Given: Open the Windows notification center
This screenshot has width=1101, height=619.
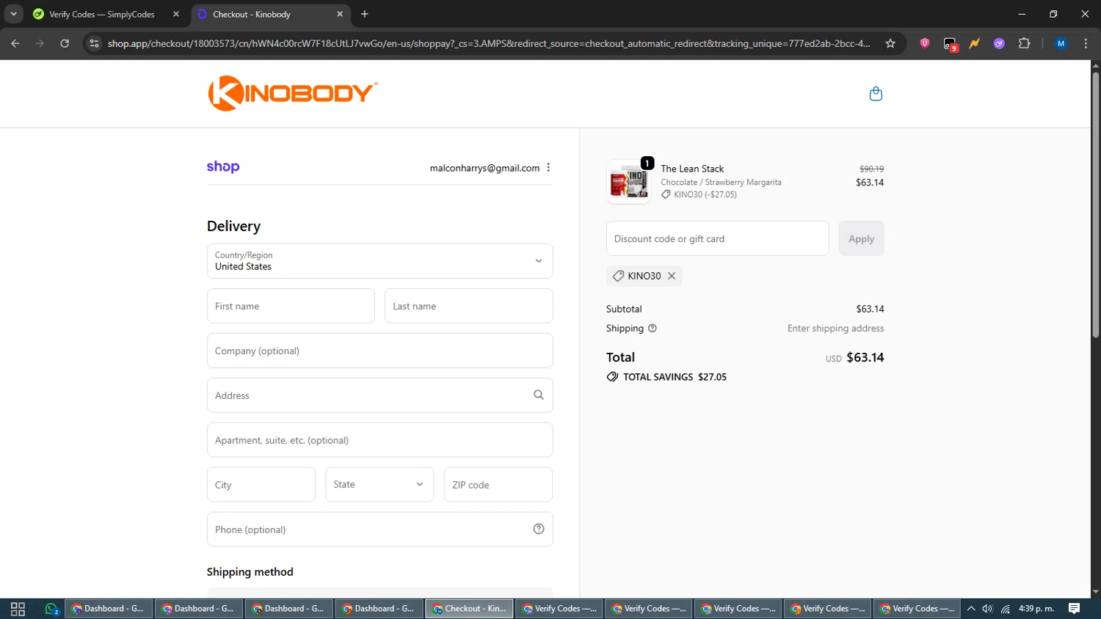Looking at the screenshot, I should point(1075,609).
